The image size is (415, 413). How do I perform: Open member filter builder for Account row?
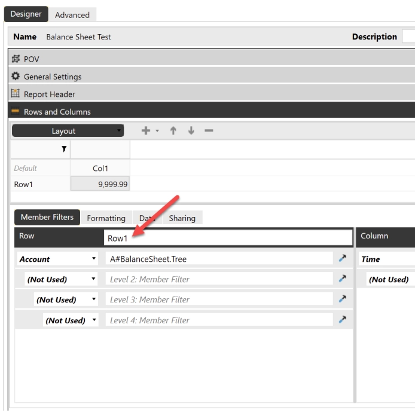[x=343, y=258]
